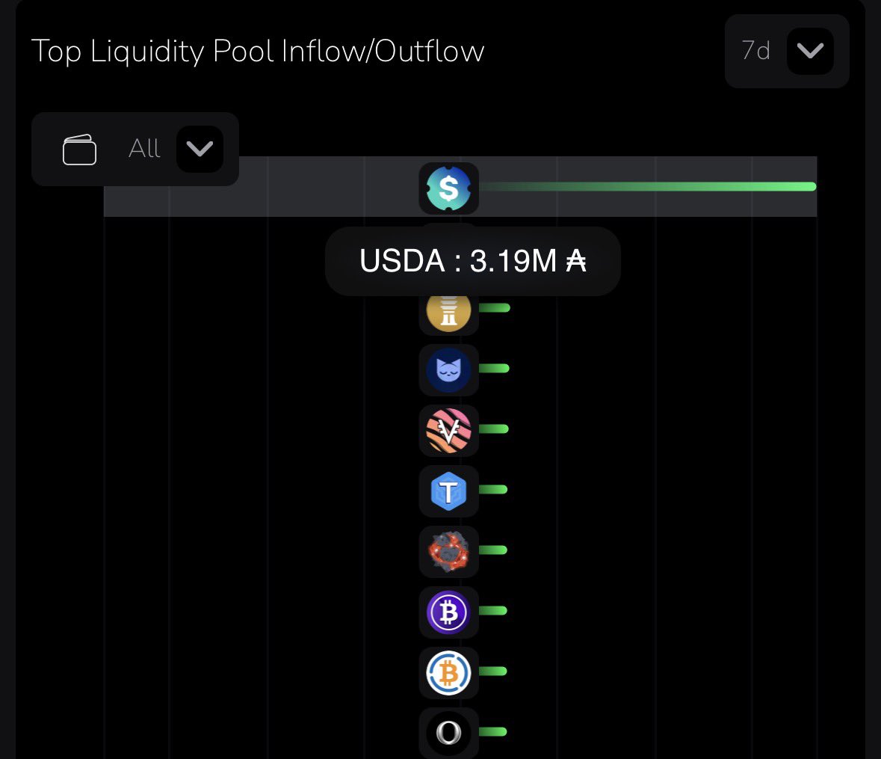Click the inflow bar next to striped V token
Viewport: 881px width, 759px height.
click(494, 429)
